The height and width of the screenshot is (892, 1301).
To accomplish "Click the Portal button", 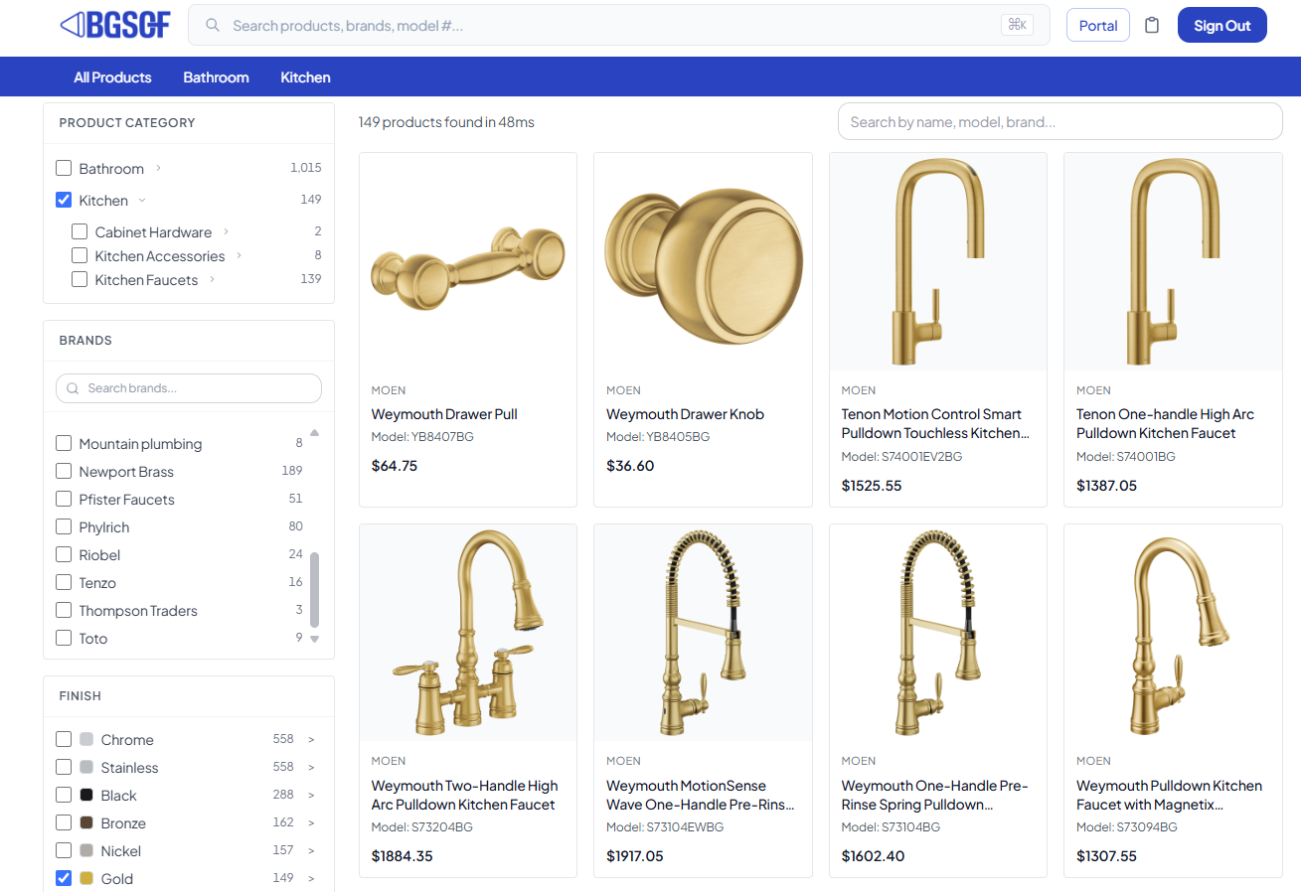I will [1098, 25].
